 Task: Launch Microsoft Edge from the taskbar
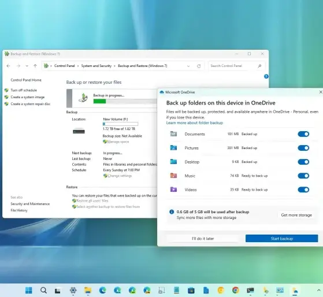pos(103,290)
